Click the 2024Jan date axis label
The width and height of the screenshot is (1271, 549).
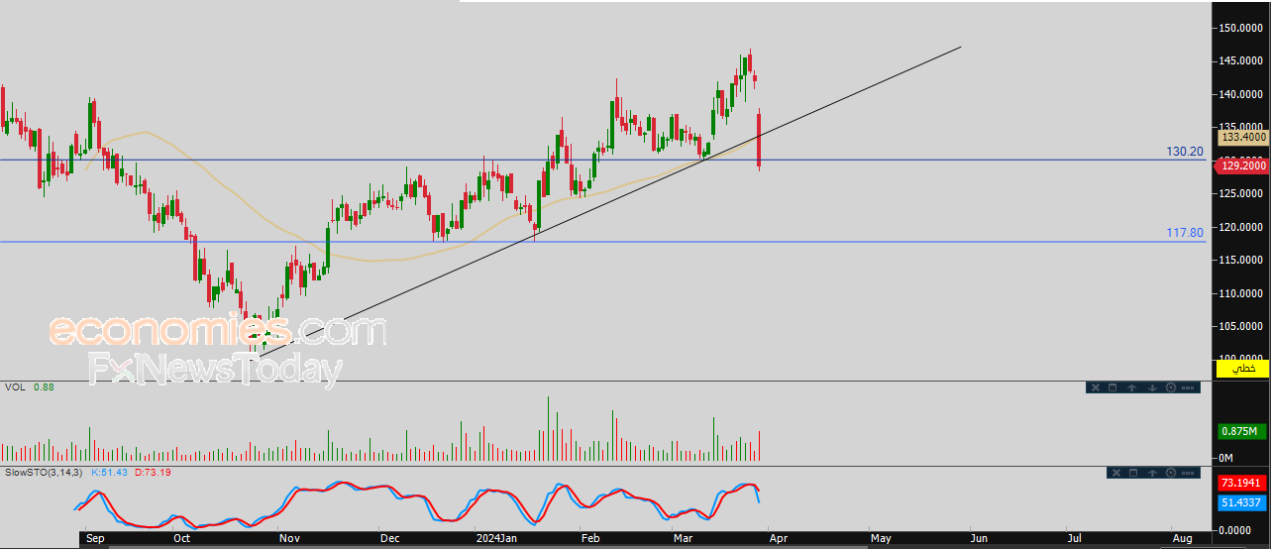click(496, 539)
